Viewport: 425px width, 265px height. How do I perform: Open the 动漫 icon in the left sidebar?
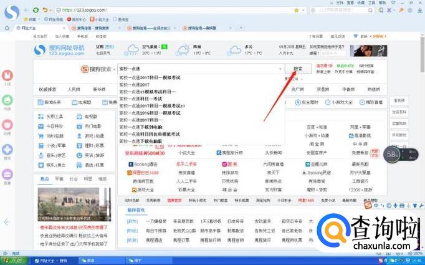(x=7, y=126)
